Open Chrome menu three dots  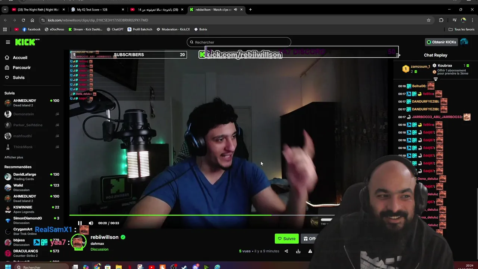click(472, 20)
